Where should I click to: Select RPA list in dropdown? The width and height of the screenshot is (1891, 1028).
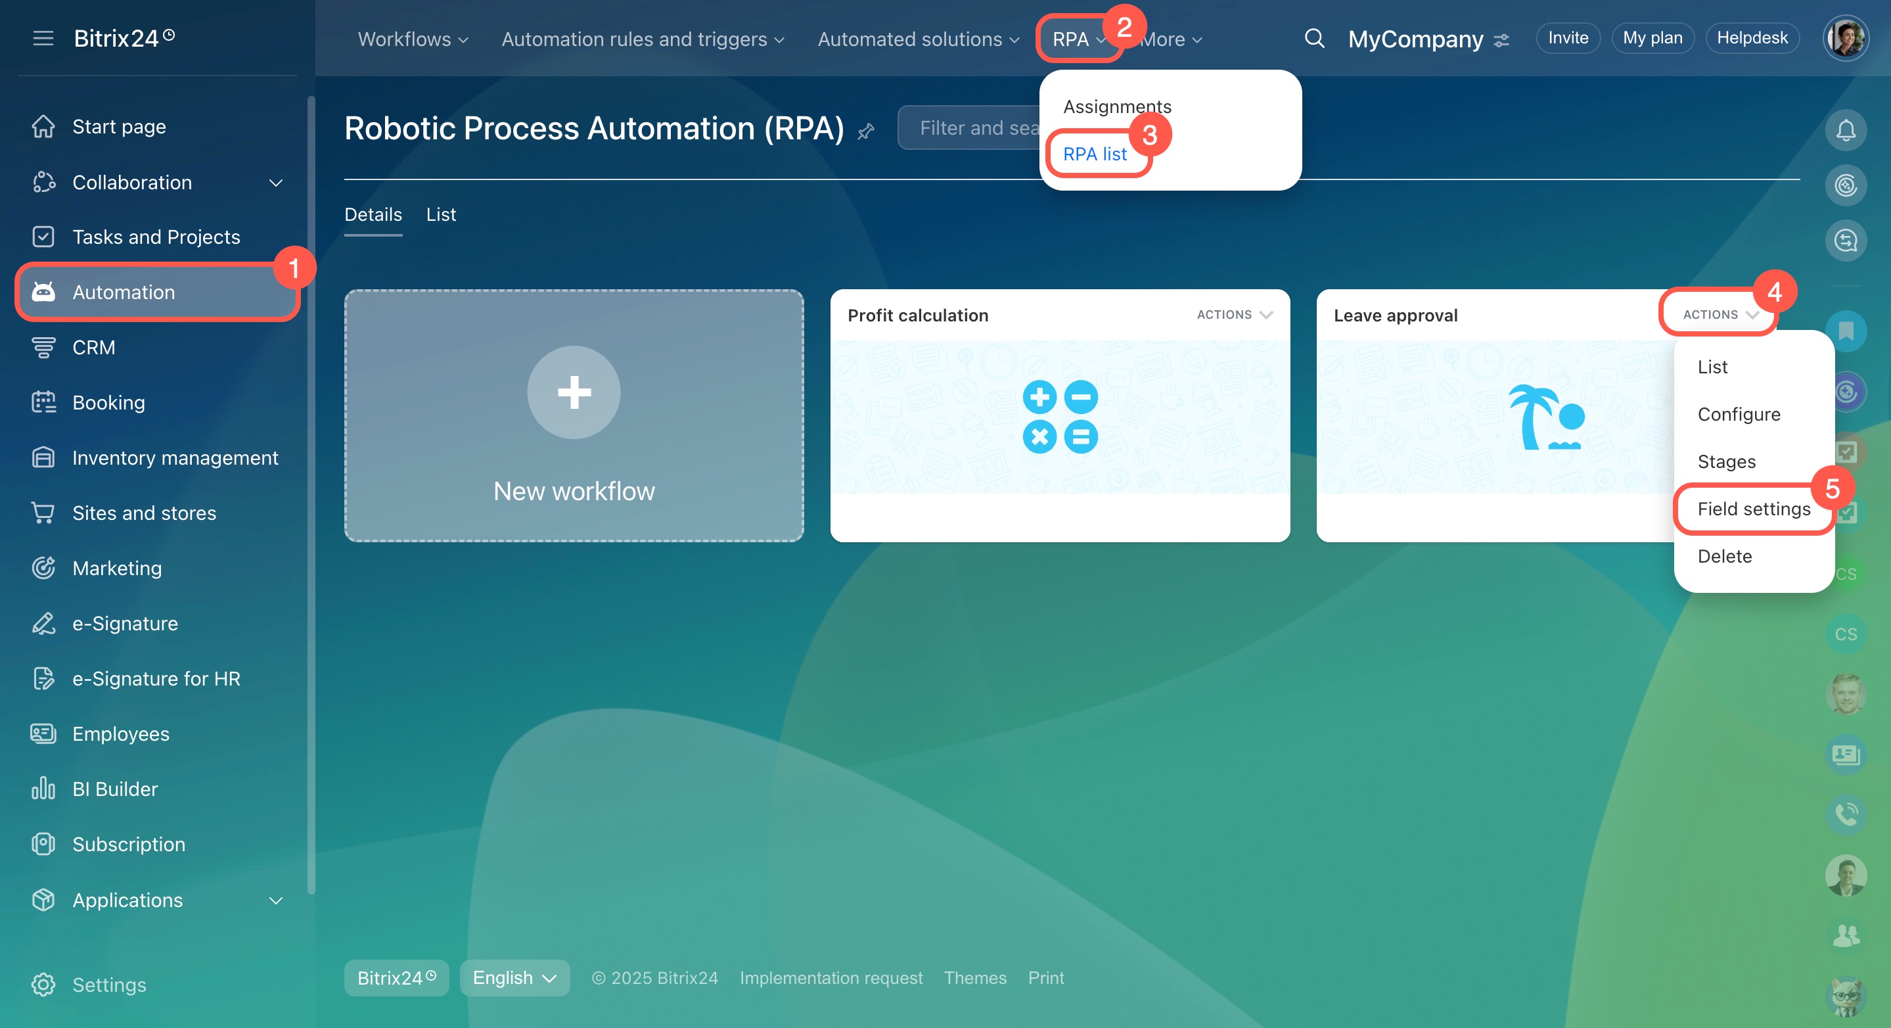click(1095, 154)
